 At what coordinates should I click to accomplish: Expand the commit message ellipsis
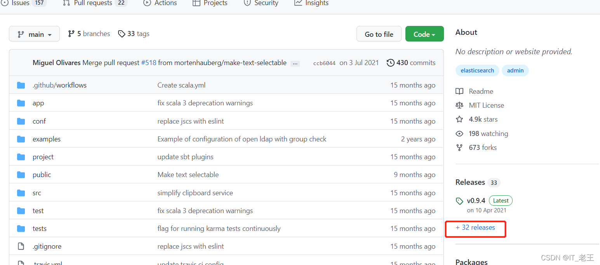[295, 64]
